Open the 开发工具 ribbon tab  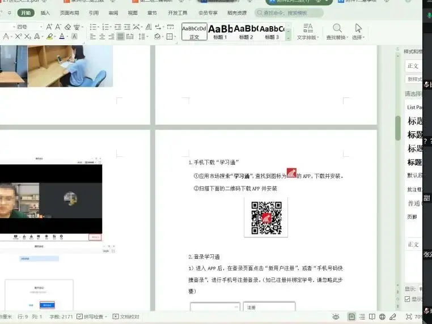(x=177, y=13)
